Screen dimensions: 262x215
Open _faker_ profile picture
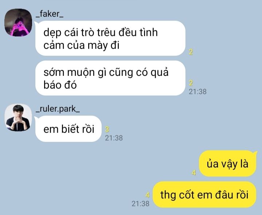[x=18, y=23]
